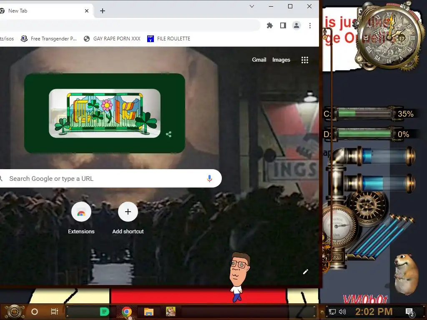Open Task View on the taskbar

pyautogui.click(x=55, y=312)
